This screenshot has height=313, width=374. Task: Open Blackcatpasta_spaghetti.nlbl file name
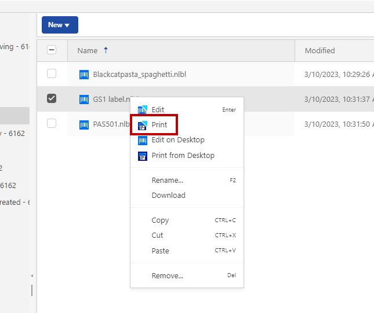(x=139, y=74)
